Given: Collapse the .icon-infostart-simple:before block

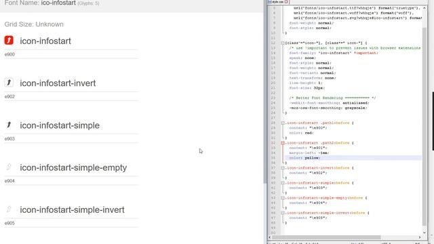Looking at the screenshot, I should (x=283, y=183).
